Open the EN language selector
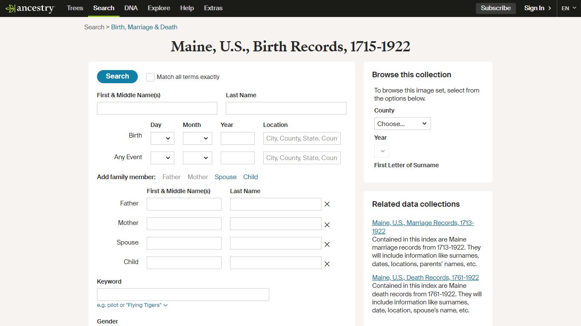The image size is (581, 326). point(569,8)
